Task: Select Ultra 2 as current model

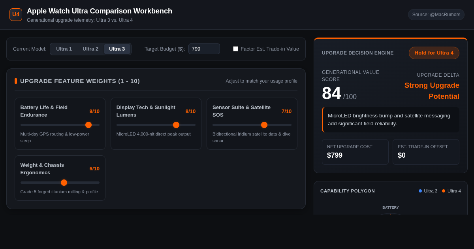Action: (90, 49)
